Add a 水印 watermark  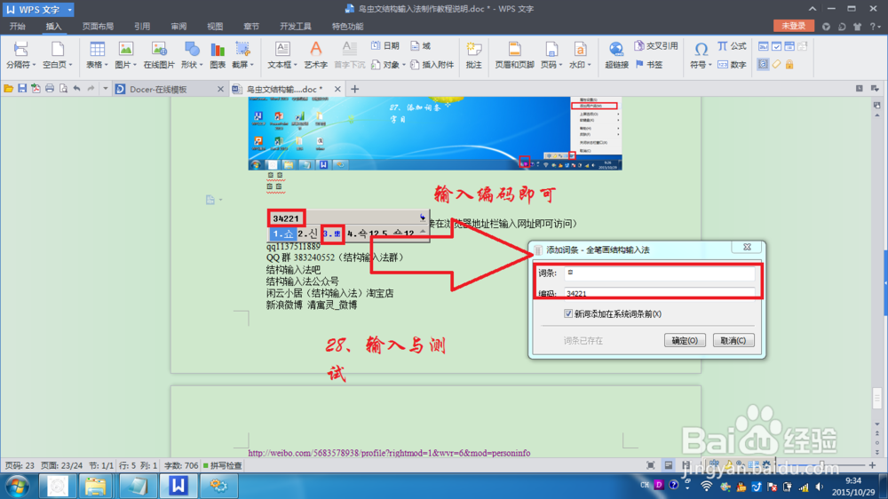(580, 56)
